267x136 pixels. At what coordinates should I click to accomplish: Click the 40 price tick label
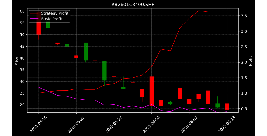pos(23,58)
